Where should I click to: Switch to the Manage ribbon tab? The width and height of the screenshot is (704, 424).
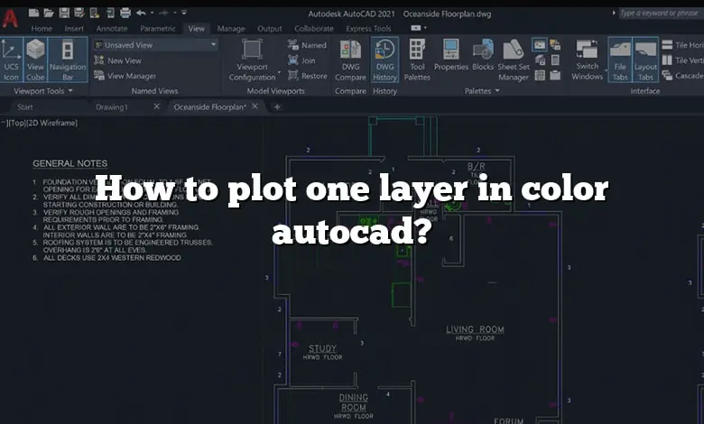point(231,29)
